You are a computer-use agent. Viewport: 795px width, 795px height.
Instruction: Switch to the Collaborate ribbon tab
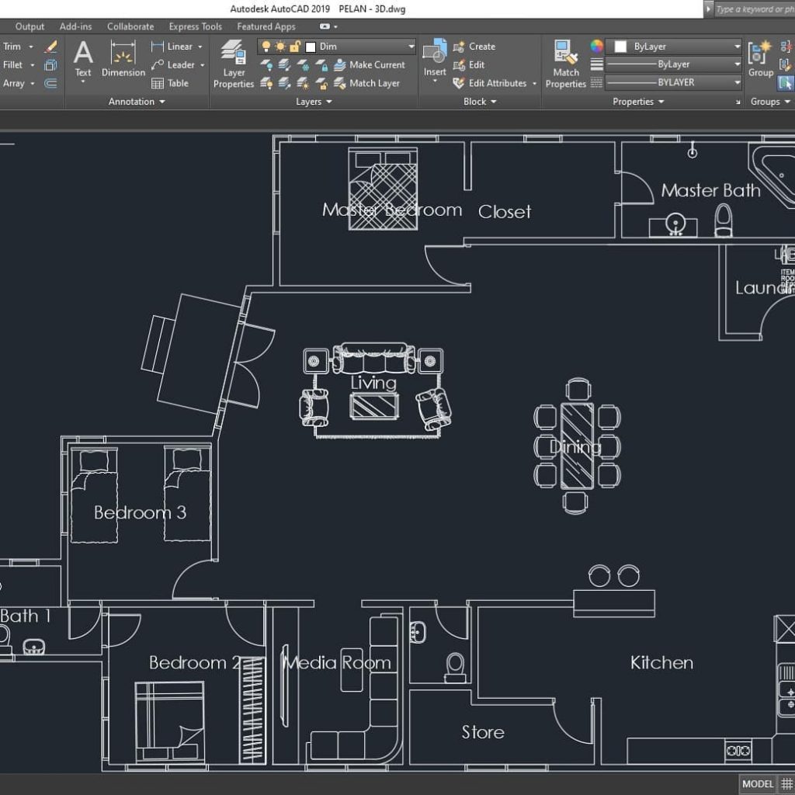[x=130, y=26]
